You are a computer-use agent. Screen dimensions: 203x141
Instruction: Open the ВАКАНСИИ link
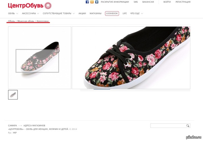click(x=148, y=2)
